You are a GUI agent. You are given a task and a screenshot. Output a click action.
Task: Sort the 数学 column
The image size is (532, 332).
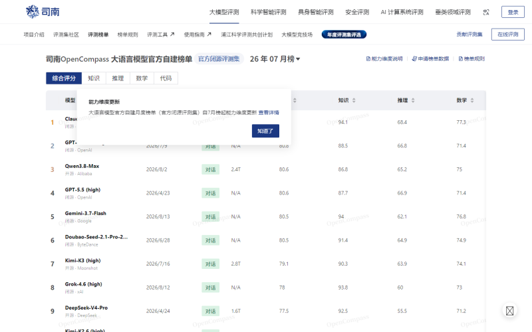point(472,100)
